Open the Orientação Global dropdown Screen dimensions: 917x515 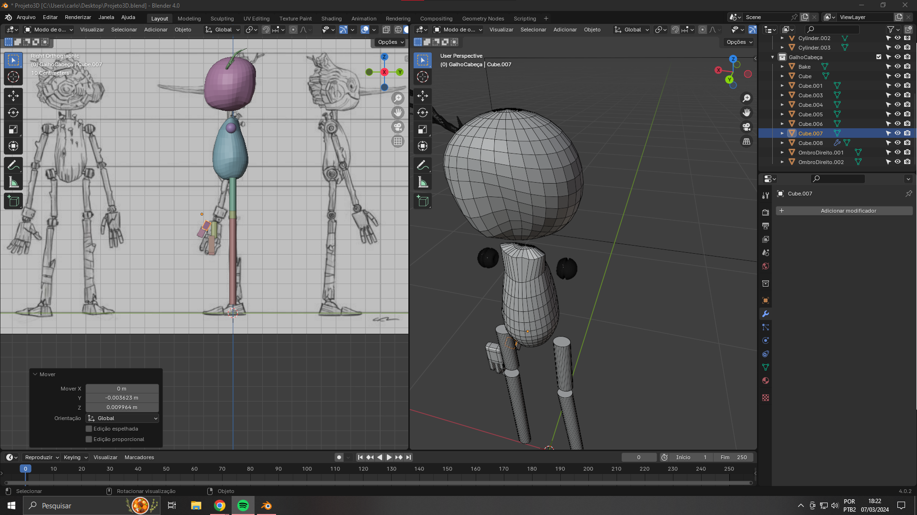(122, 418)
